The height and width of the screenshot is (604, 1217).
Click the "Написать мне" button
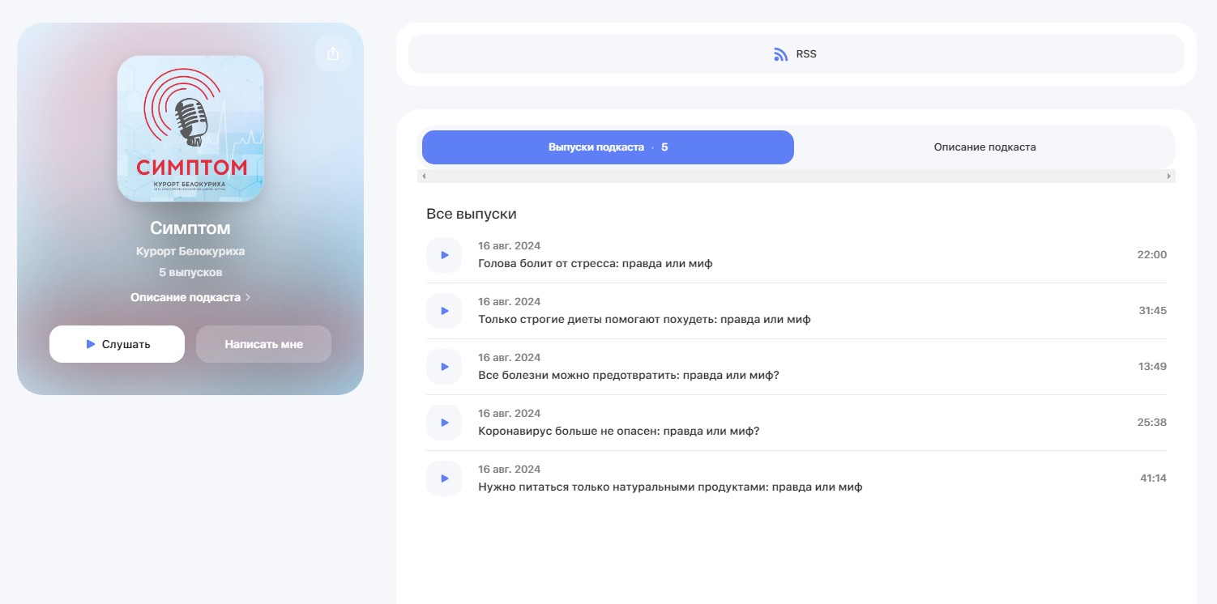[x=263, y=344]
